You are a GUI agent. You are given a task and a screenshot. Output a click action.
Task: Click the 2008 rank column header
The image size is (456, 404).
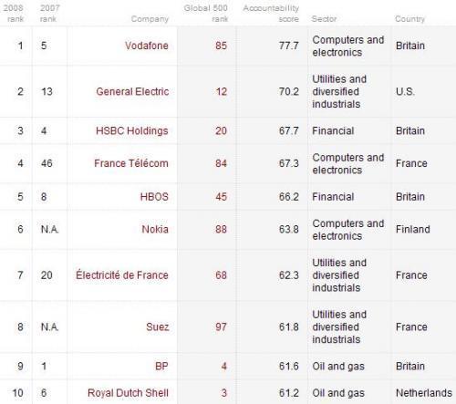click(14, 14)
